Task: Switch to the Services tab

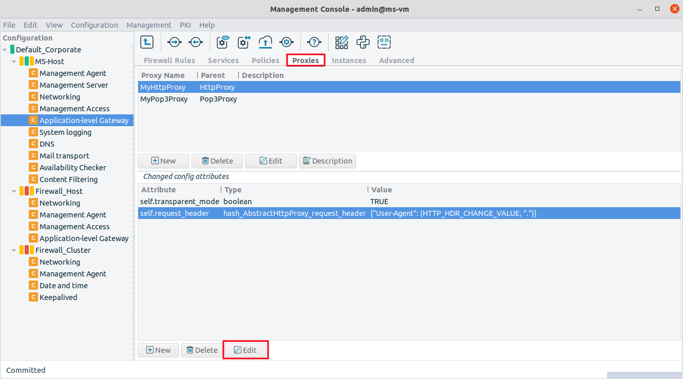Action: [223, 61]
